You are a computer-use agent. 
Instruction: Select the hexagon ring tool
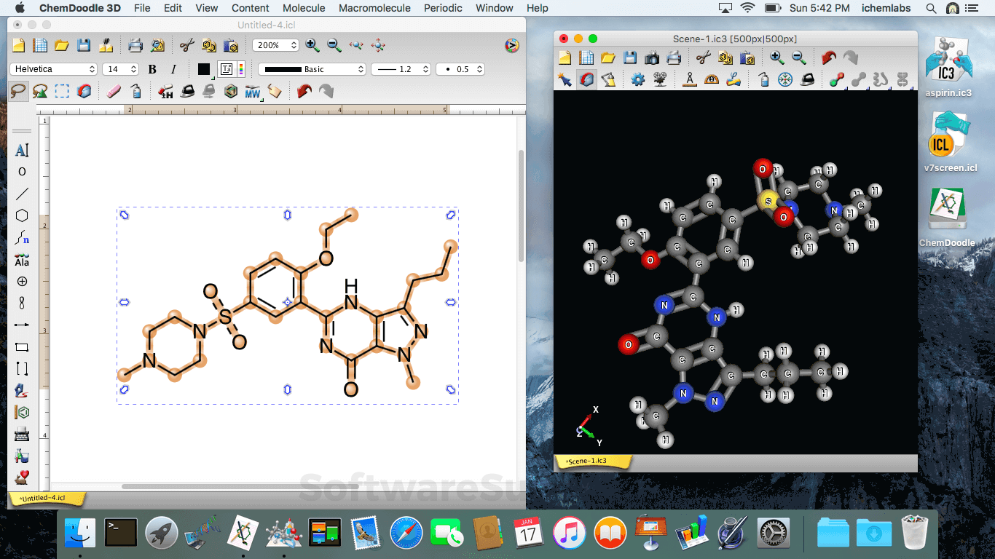(x=22, y=215)
